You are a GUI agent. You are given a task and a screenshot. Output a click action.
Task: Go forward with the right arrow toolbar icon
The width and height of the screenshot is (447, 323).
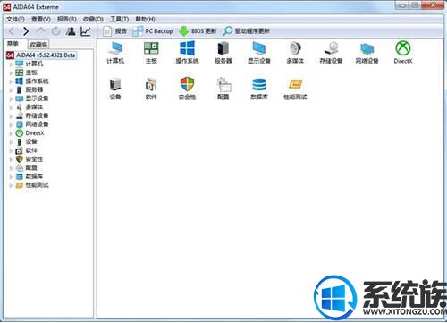click(x=26, y=31)
